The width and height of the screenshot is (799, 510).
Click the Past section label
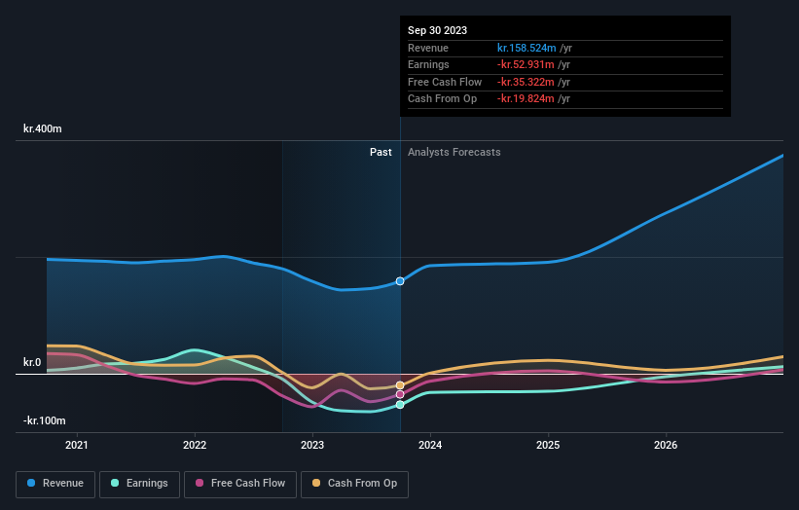[381, 153]
